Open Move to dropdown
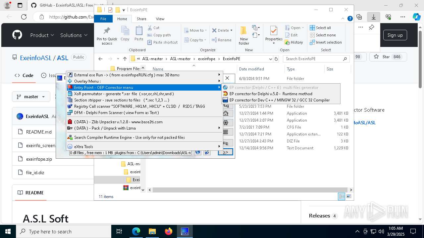 tap(195, 30)
